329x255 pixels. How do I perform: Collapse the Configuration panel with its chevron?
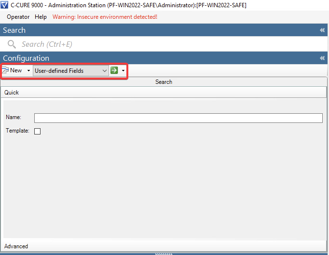322,58
